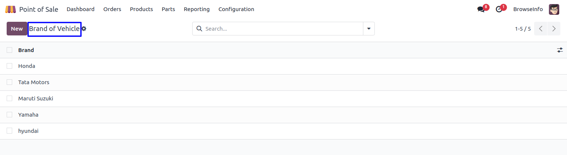Toggle the select-all header checkbox
The height and width of the screenshot is (155, 567).
10,50
